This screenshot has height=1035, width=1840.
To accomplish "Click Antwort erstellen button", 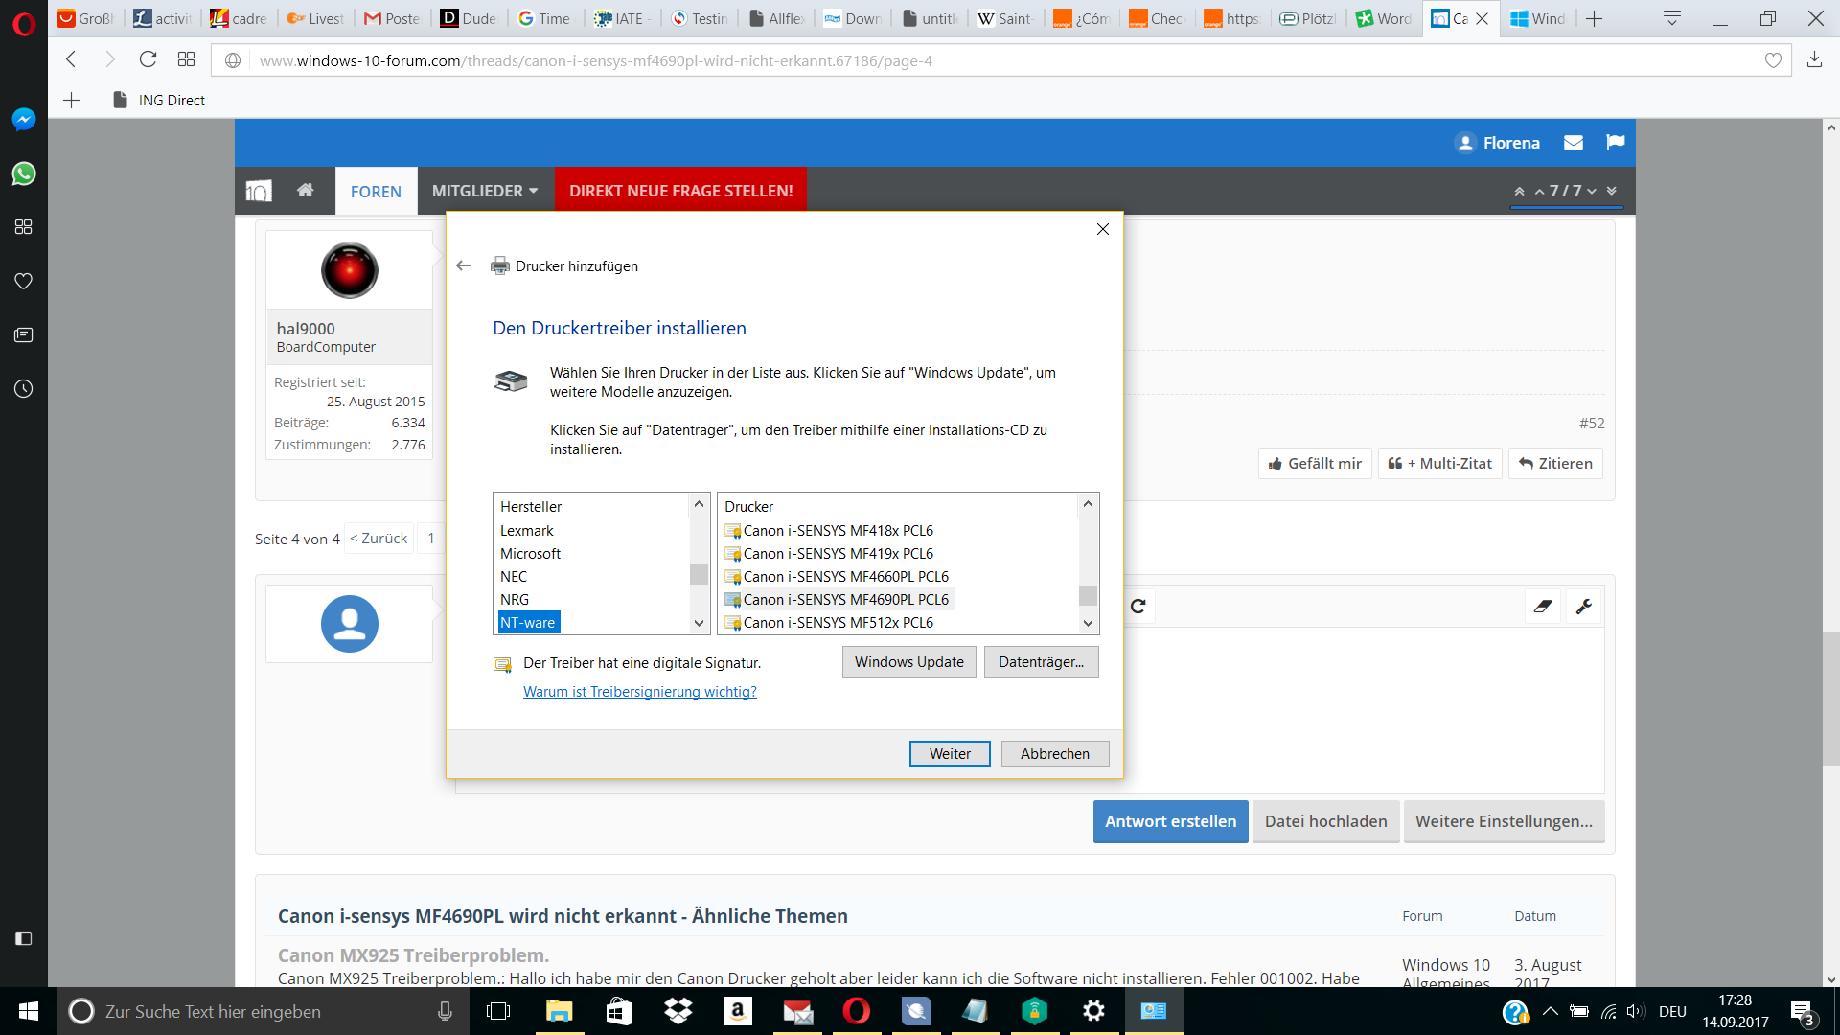I will (1170, 821).
